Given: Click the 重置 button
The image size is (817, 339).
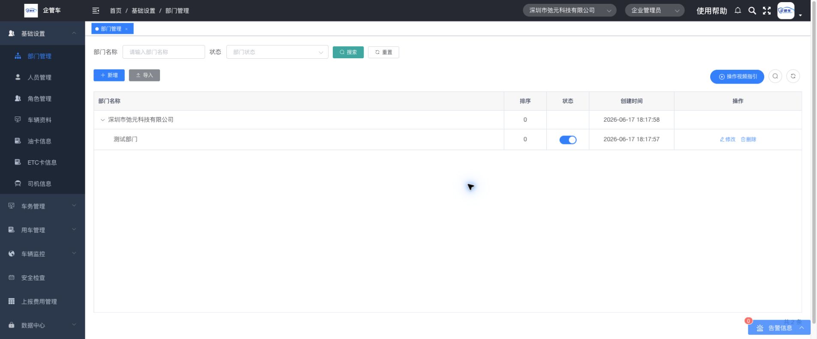Looking at the screenshot, I should [383, 52].
